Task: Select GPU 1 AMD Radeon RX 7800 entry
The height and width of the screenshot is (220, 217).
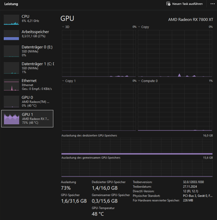Action: (x=27, y=119)
